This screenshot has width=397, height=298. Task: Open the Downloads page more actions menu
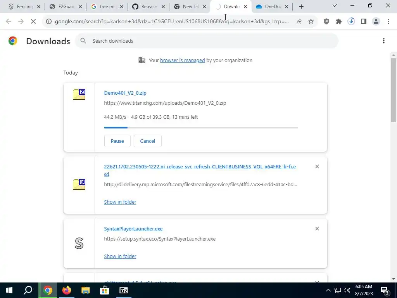[x=384, y=41]
